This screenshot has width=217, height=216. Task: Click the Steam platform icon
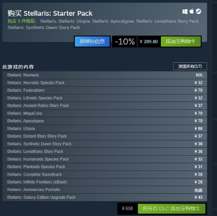point(198,11)
